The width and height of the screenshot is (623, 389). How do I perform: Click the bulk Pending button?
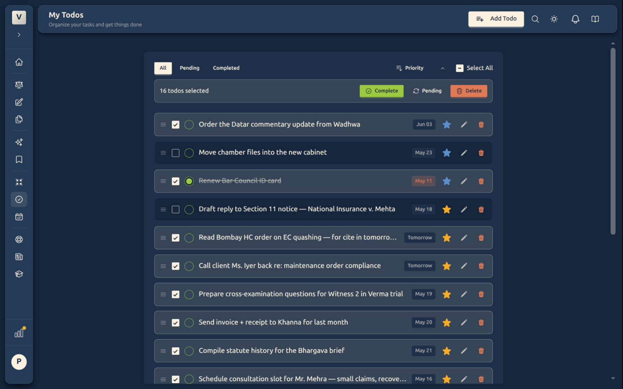pyautogui.click(x=427, y=91)
